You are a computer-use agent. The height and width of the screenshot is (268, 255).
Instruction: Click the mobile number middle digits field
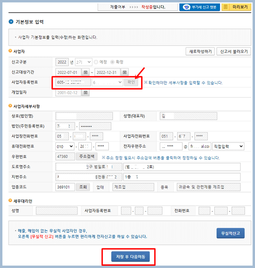pos(85,147)
